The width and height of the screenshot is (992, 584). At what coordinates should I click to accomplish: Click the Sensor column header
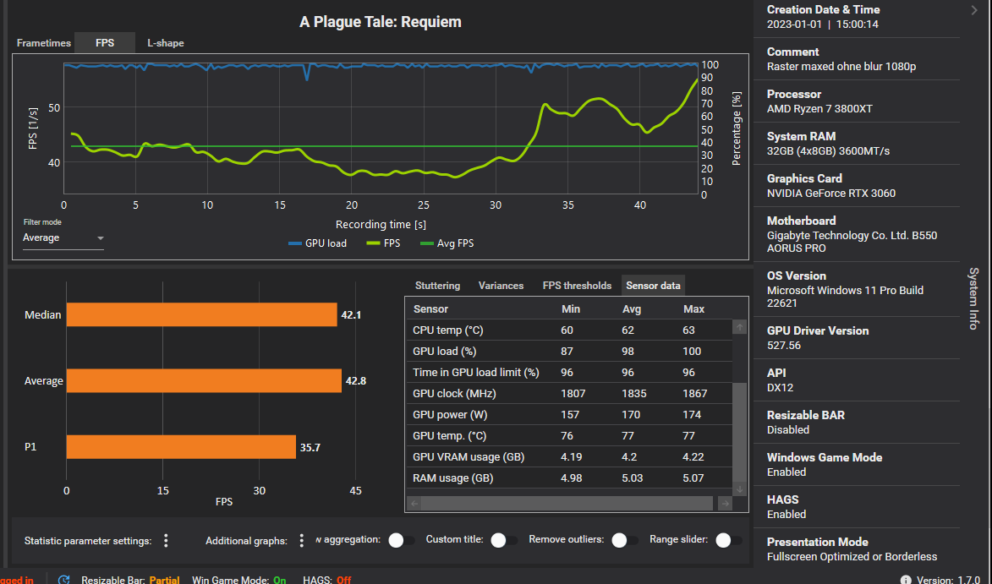(430, 309)
